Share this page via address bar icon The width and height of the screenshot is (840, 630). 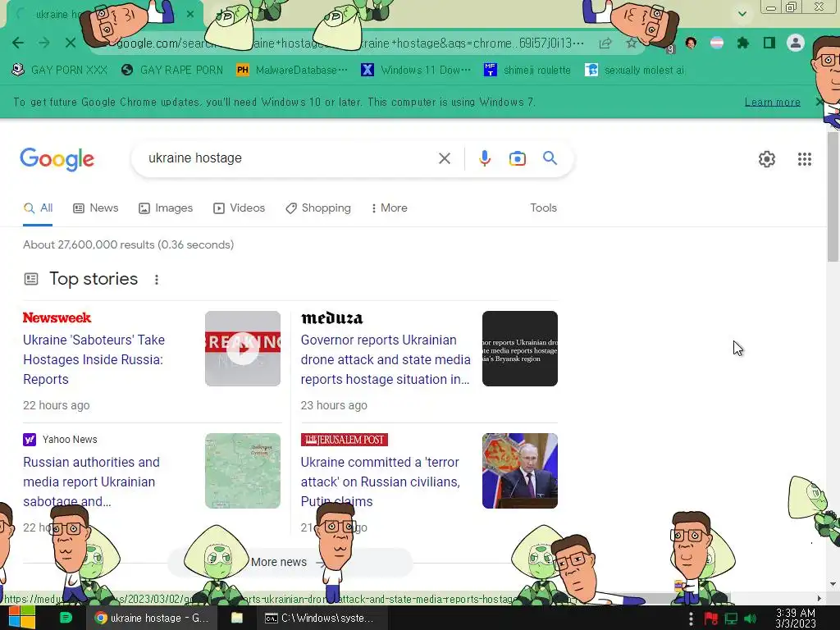tap(605, 43)
